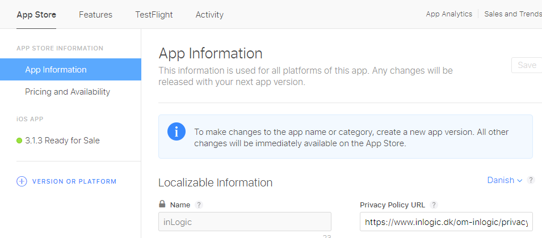This screenshot has height=238, width=542.
Task: Click the green status dot for version 3.1.3
Action: click(x=20, y=141)
